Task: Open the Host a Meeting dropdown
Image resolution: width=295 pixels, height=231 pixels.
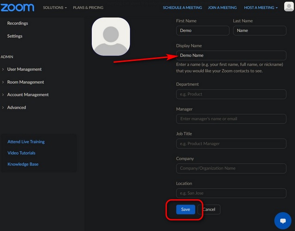Action: (x=261, y=8)
